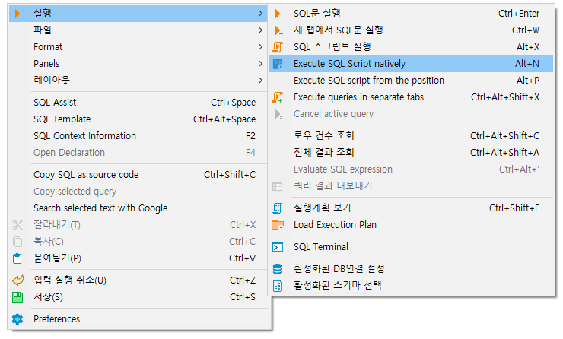Click the 활성화된 스키마 선택 schema icon

click(278, 286)
